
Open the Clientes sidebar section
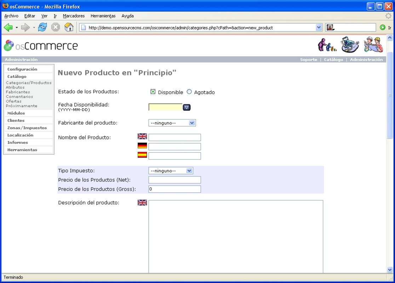(x=28, y=120)
